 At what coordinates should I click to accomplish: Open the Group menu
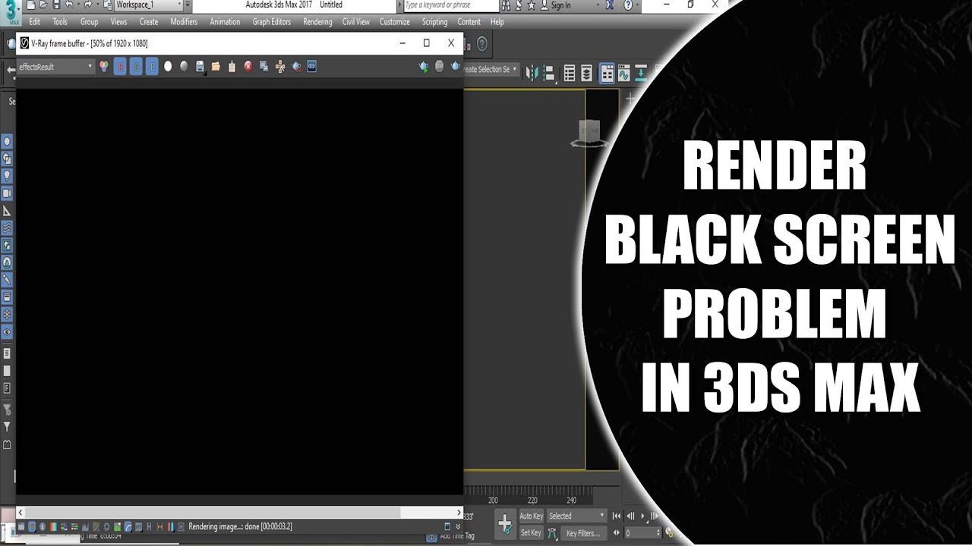click(89, 22)
